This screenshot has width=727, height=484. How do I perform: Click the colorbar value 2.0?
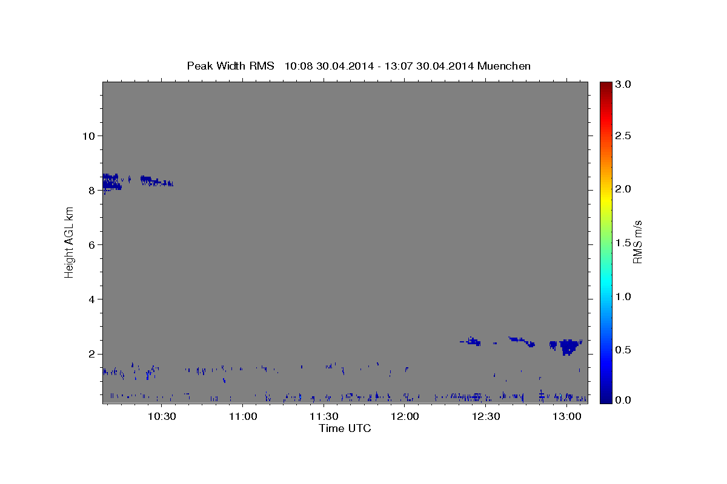623,189
